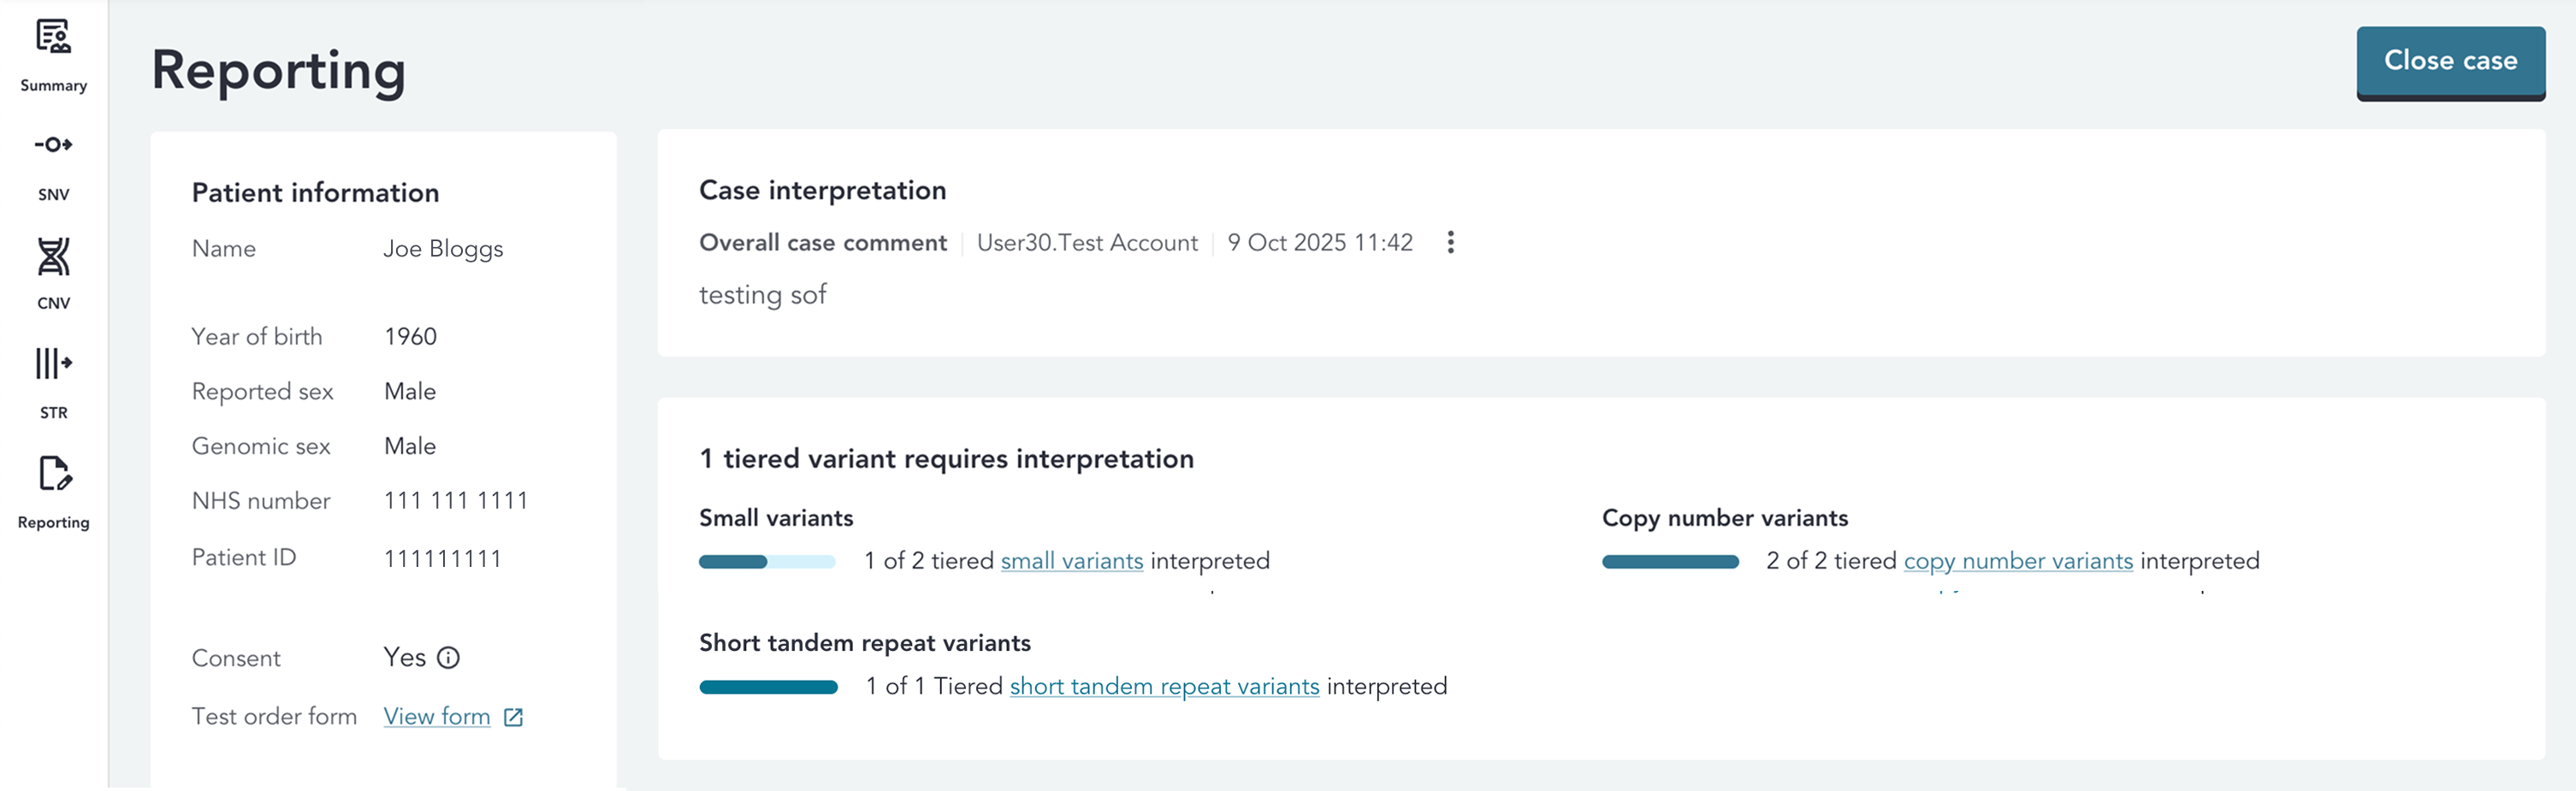Open the copy number variants link
2576x791 pixels.
[x=2017, y=561]
